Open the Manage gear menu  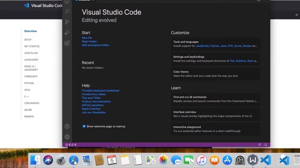point(67,137)
